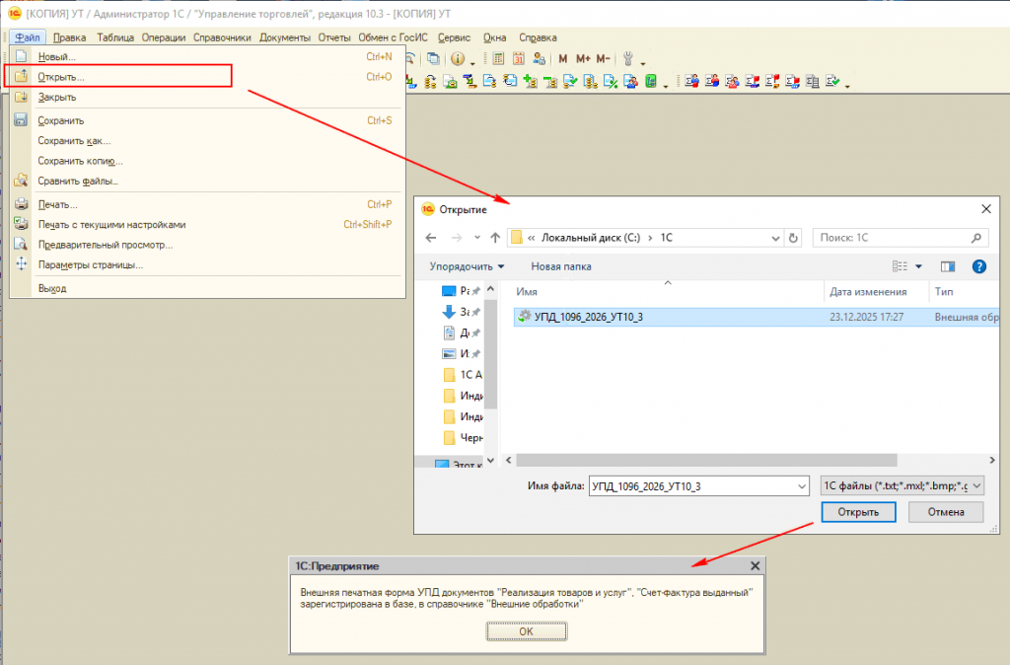Open the view options dropdown arrow
Viewport: 1010px width, 665px height.
(x=918, y=266)
